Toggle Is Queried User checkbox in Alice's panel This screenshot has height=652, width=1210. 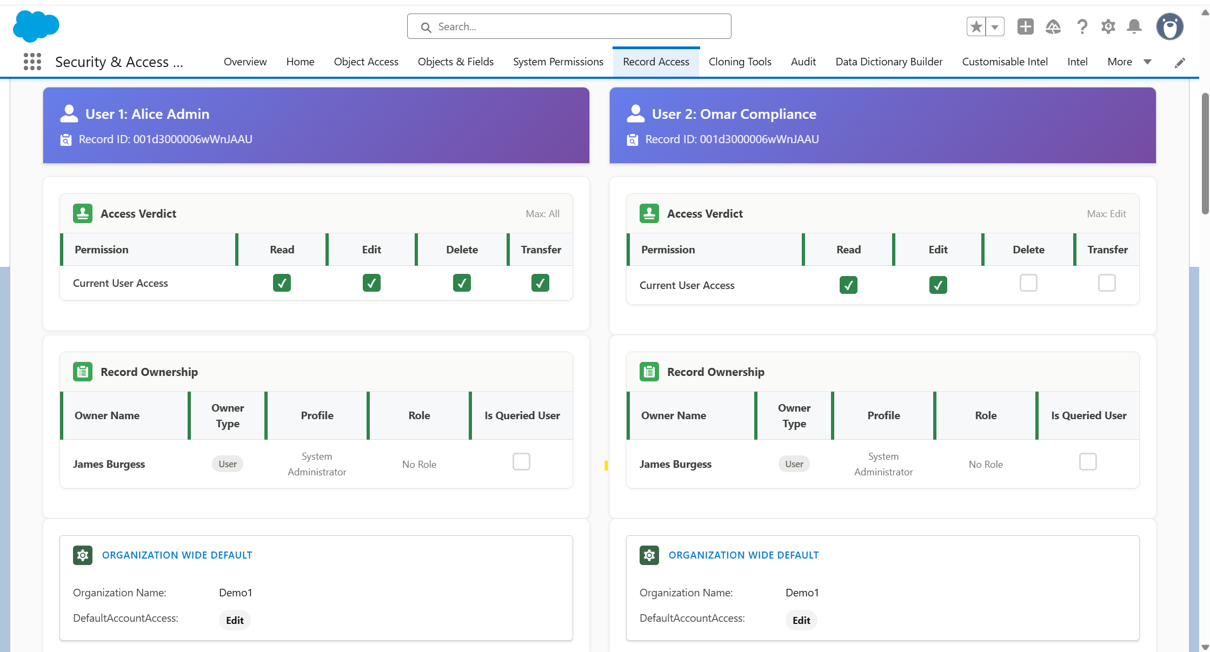[x=521, y=461]
